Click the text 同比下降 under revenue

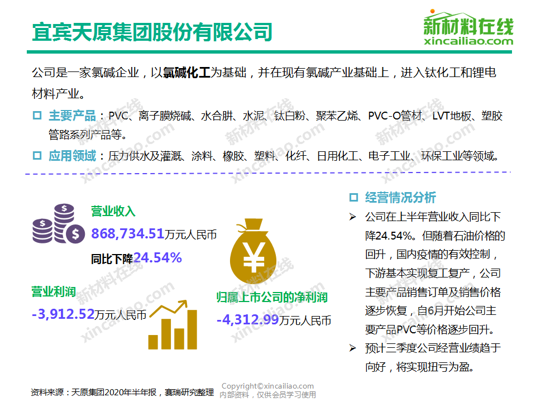(112, 259)
